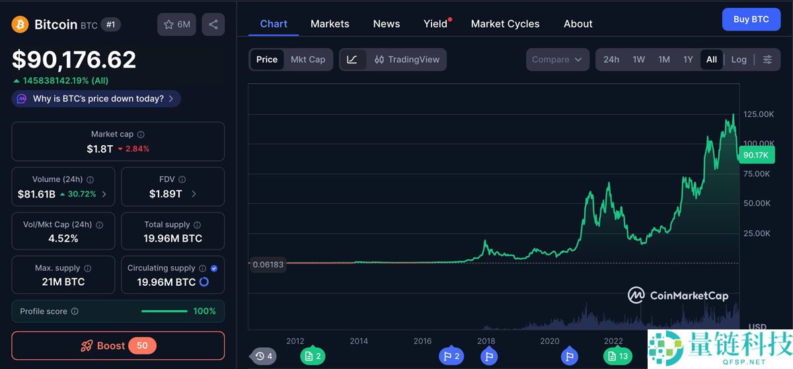793x369 pixels.
Task: Click the 0.06183 baseline price label
Action: (x=268, y=265)
